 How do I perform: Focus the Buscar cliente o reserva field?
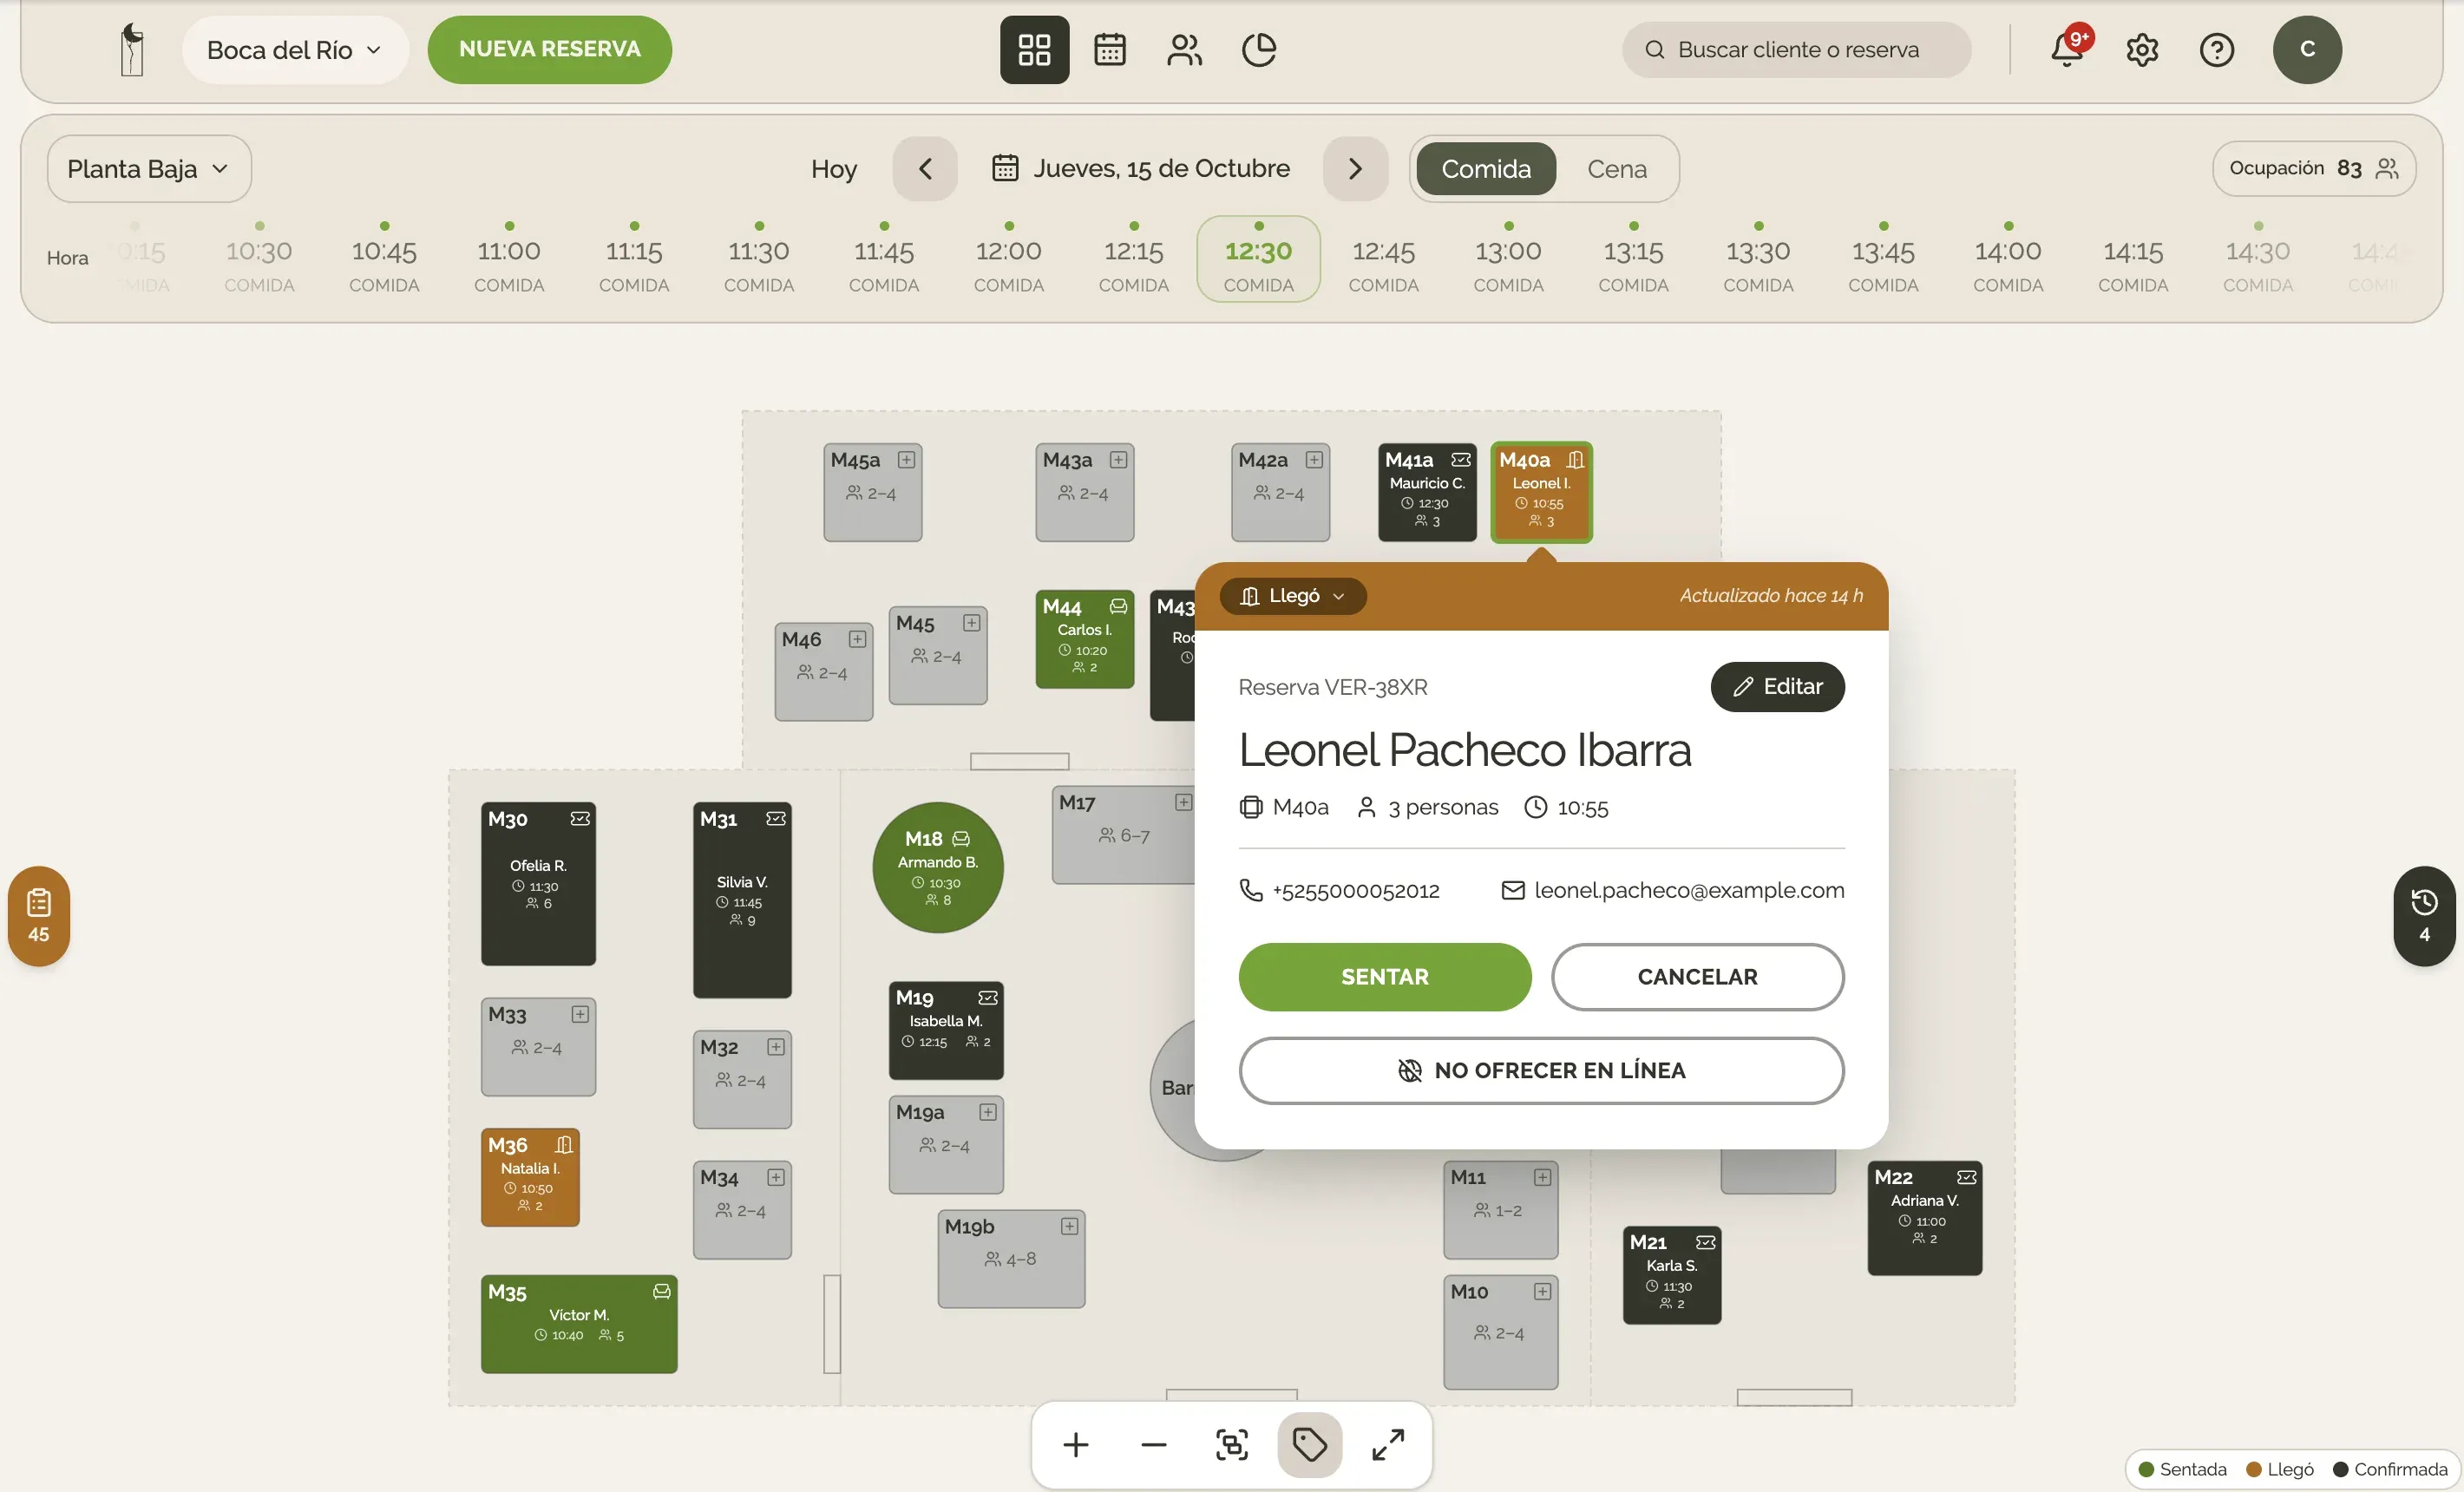[x=1796, y=49]
